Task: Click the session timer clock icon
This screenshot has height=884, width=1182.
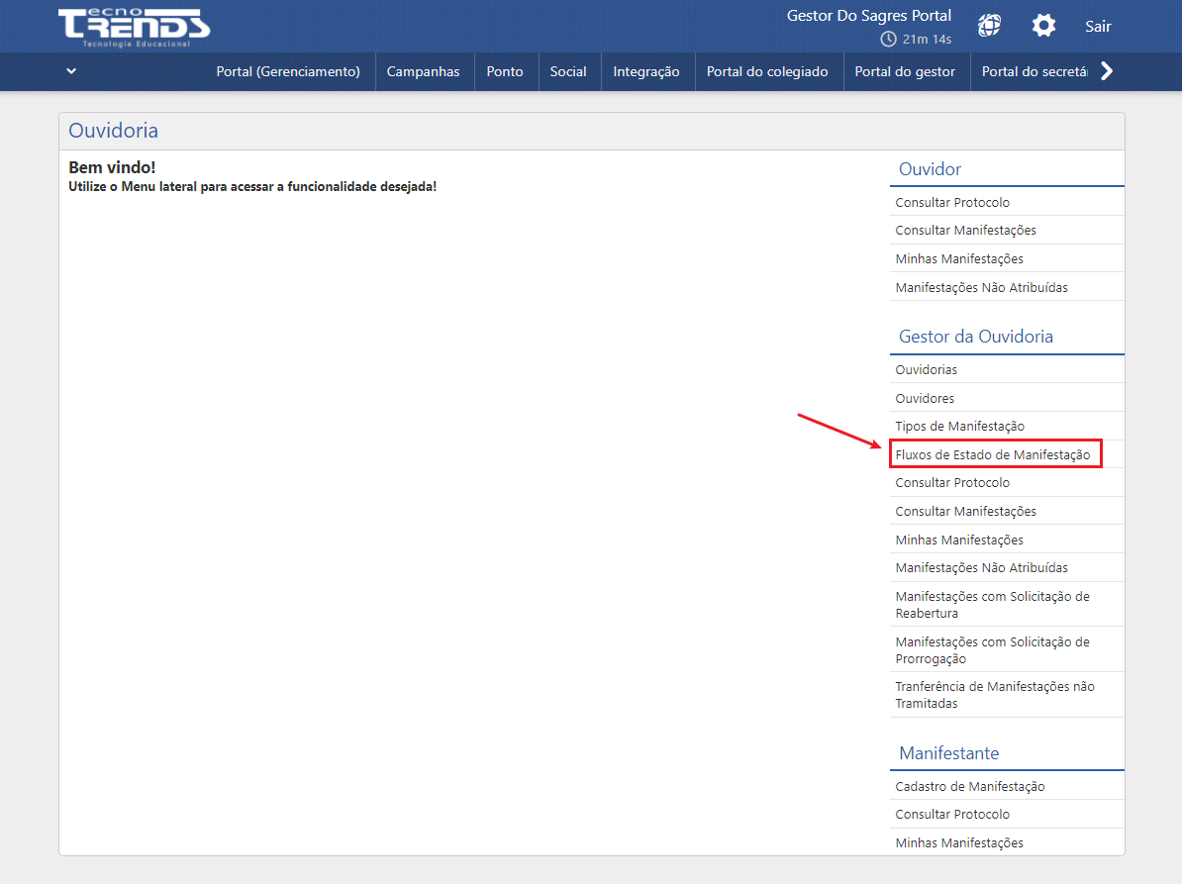Action: coord(888,40)
